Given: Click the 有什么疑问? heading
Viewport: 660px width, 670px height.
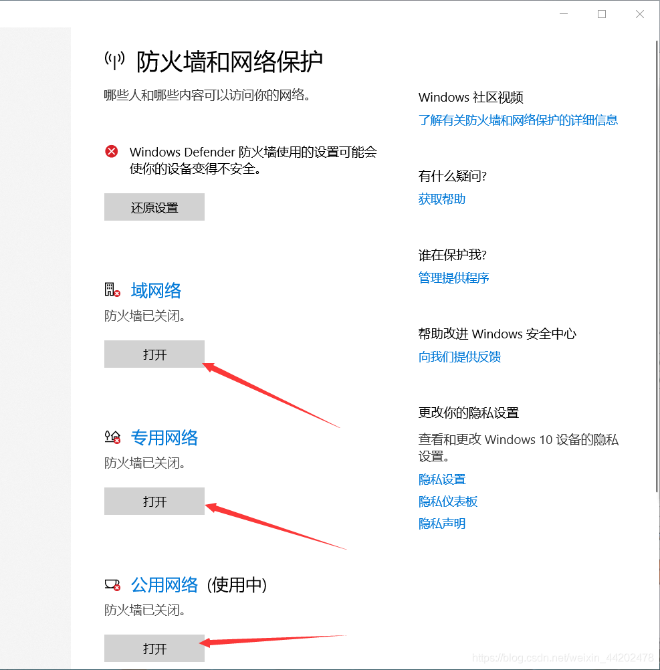Looking at the screenshot, I should [x=453, y=176].
